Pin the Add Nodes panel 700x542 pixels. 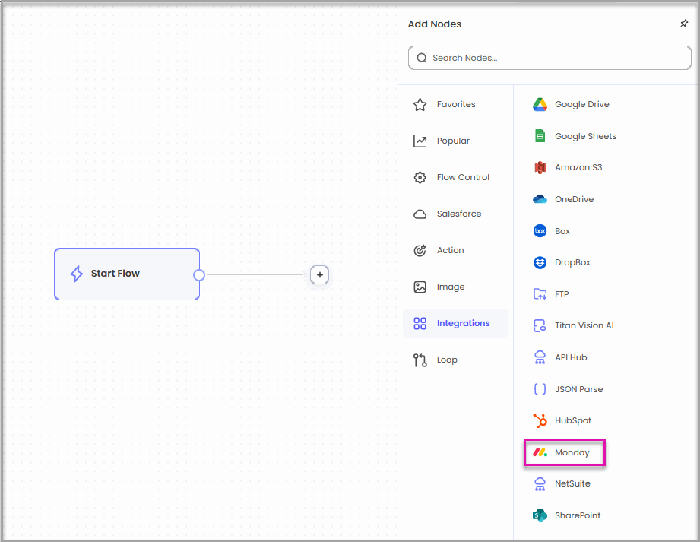tap(684, 24)
